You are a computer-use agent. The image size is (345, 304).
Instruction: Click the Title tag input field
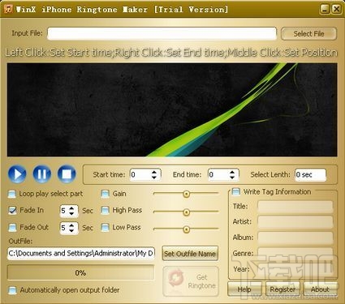[x=295, y=207]
